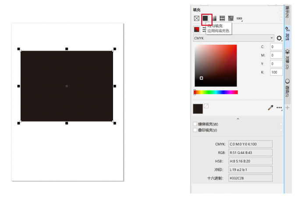
Task: Click the Y value input field
Action: click(277, 64)
